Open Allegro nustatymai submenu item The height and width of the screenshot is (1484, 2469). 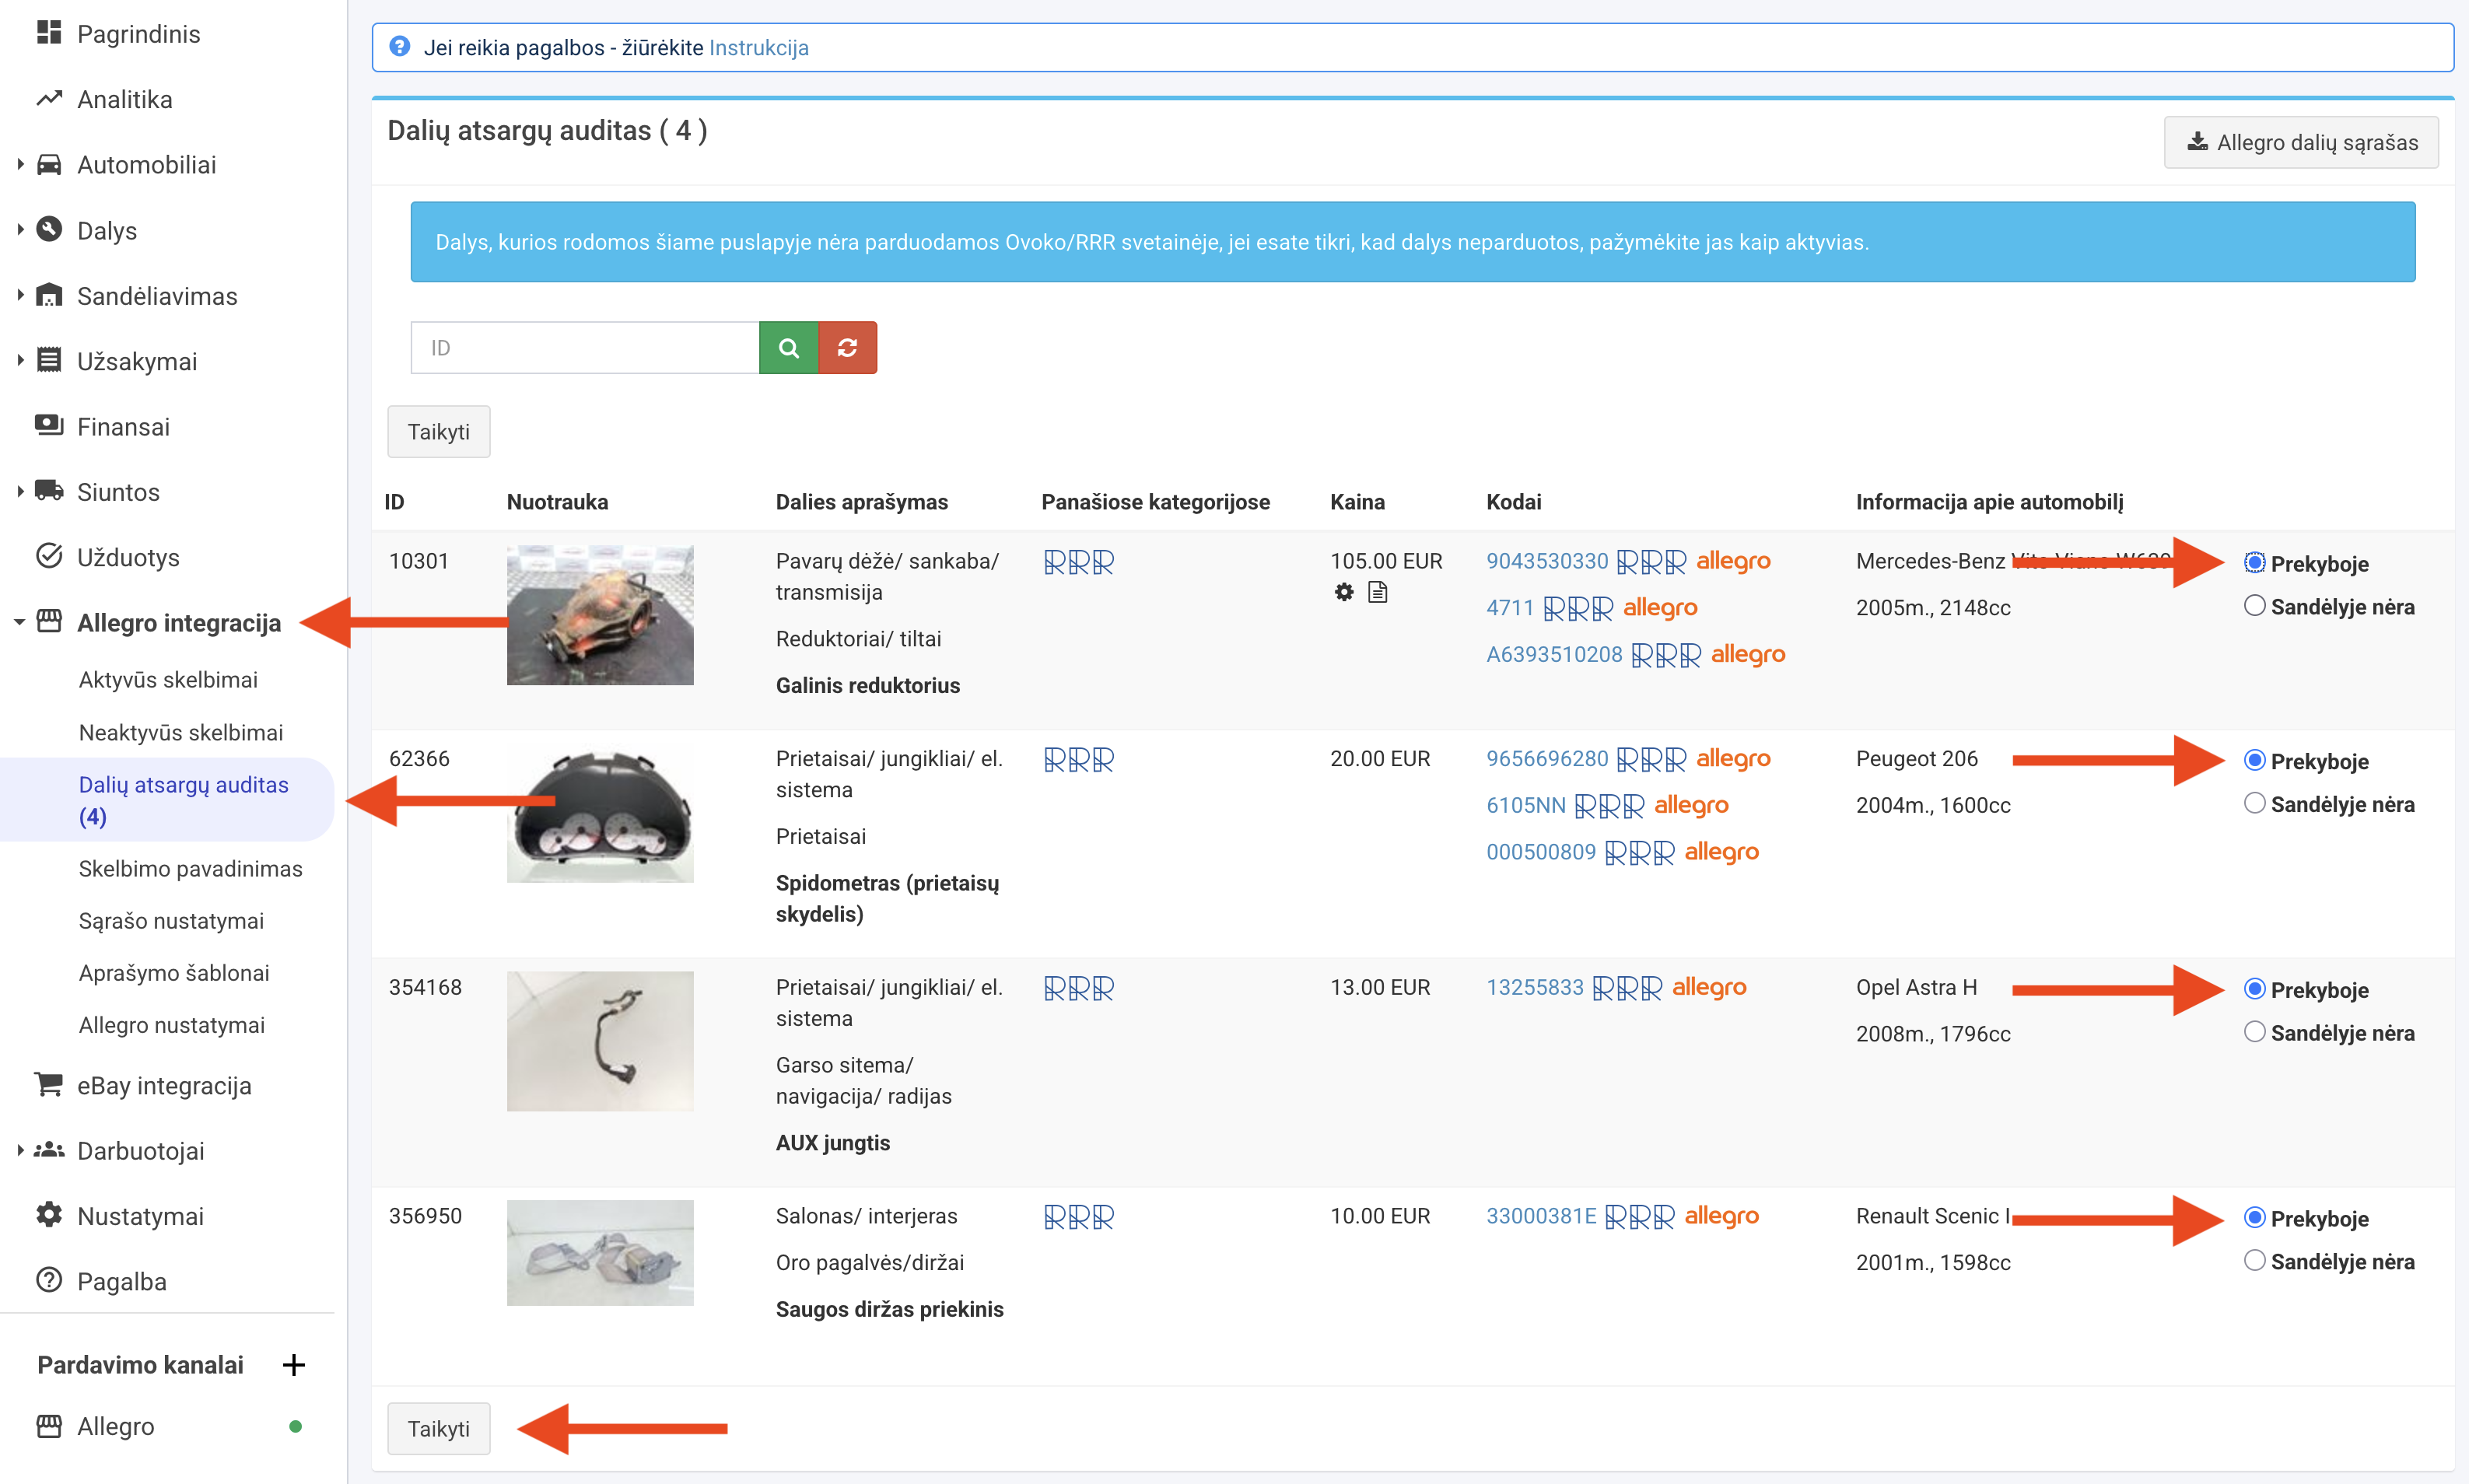172,1025
